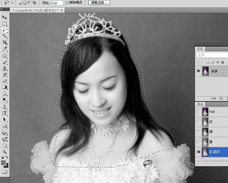Show the RGB channel visibility box
This screenshot has width=228, height=183.
(199, 111)
